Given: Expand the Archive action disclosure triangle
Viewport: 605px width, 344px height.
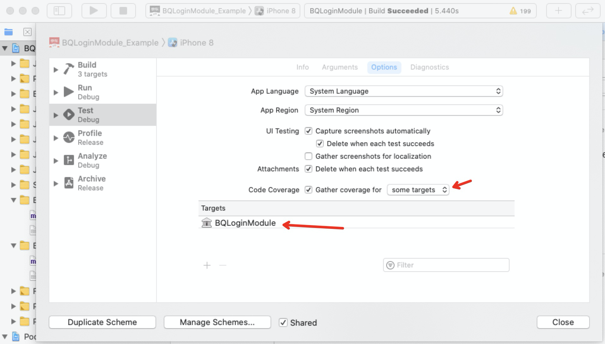Looking at the screenshot, I should point(56,183).
